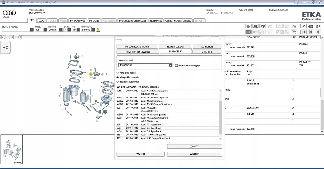Open the illustration link 201-030
This screenshot has height=169, width=324.
pos(251,56)
